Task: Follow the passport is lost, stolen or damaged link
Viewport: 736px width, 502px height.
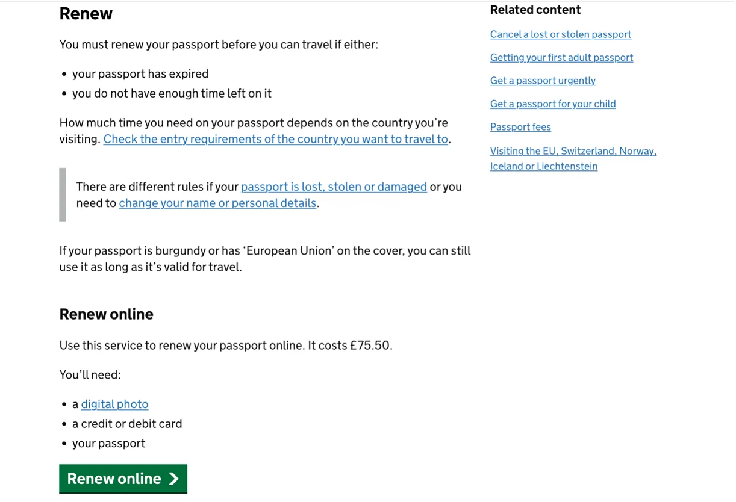Action: (334, 187)
